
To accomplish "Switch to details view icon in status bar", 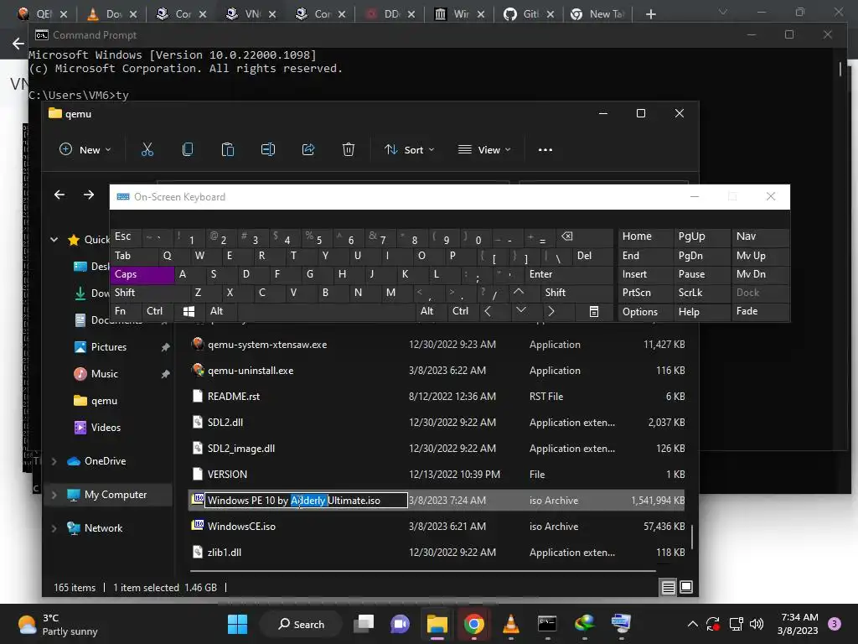I will click(668, 588).
